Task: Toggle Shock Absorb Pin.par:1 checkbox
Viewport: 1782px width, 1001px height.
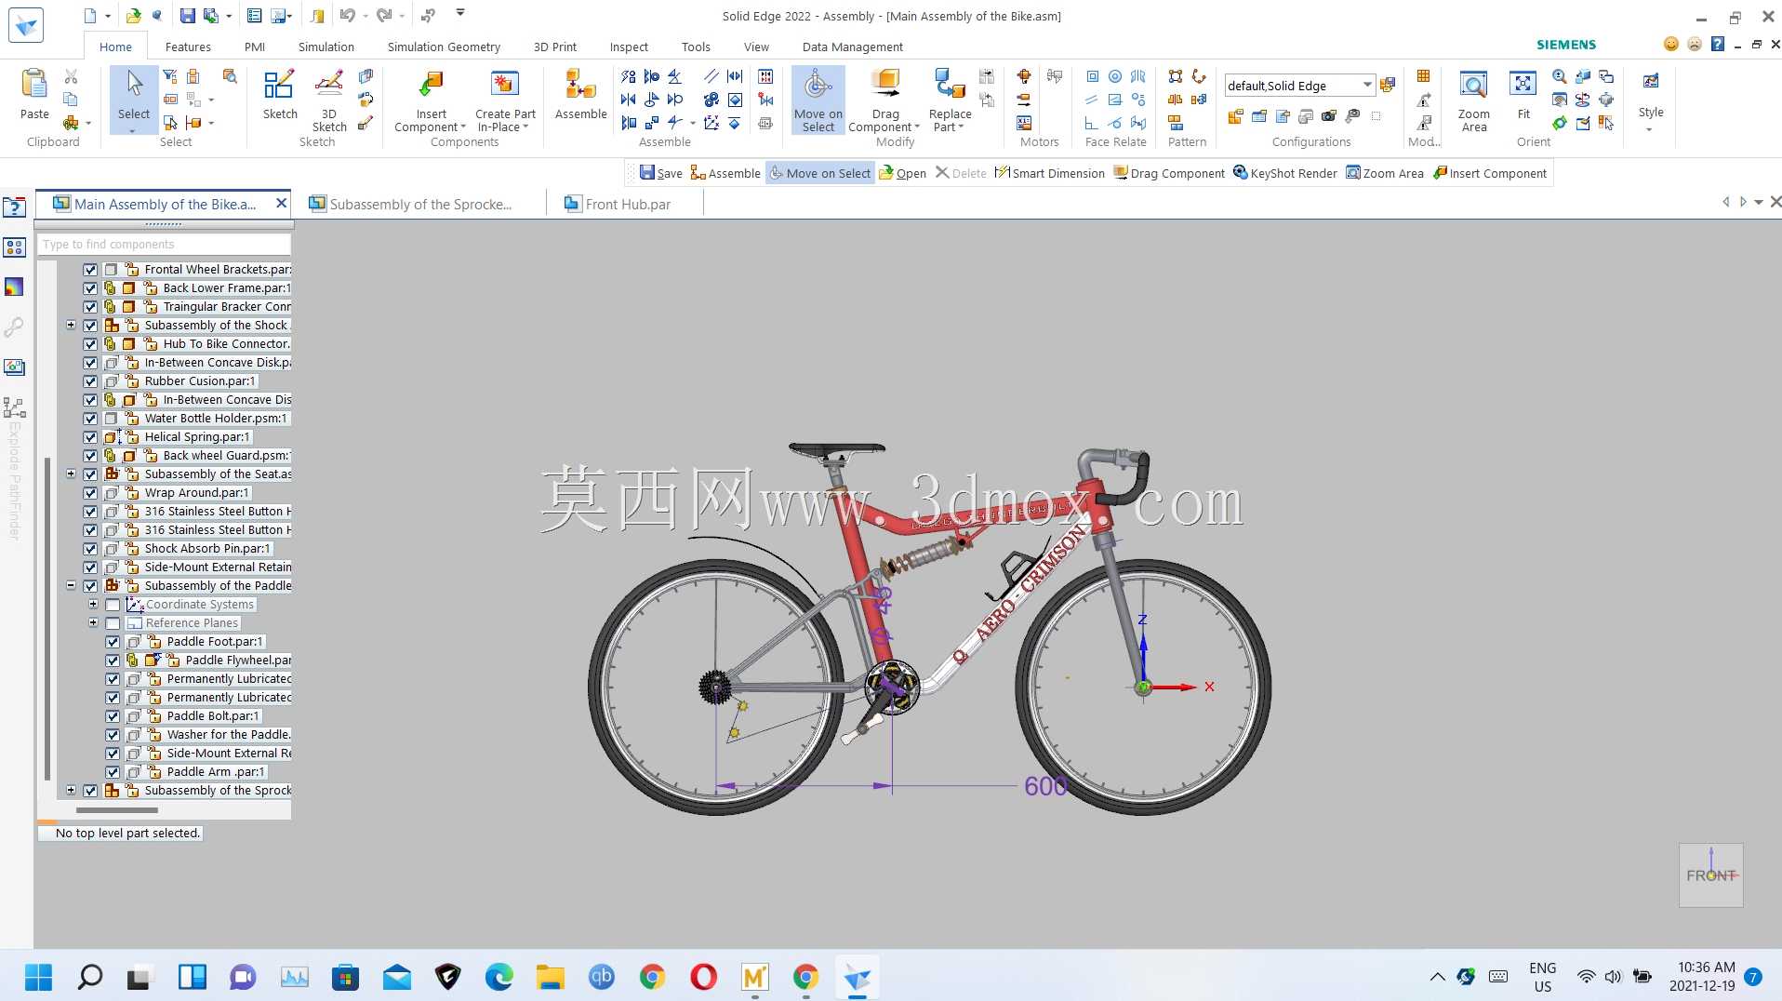Action: click(x=90, y=549)
